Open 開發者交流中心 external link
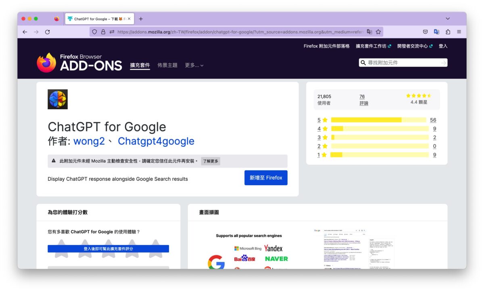This screenshot has height=292, width=484. coord(415,46)
